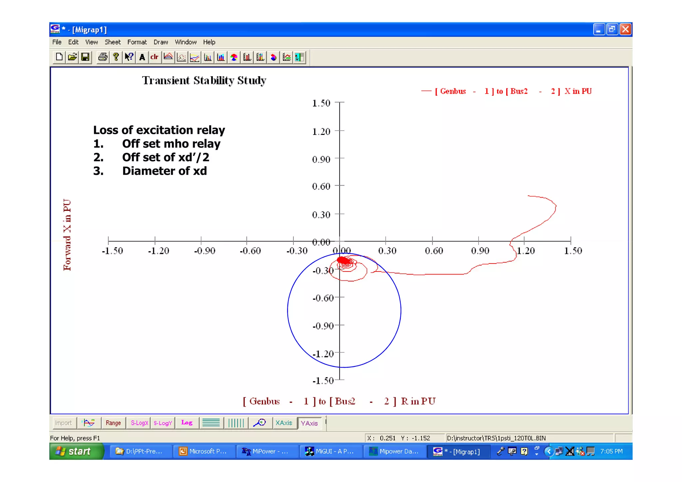Image resolution: width=682 pixels, height=482 pixels.
Task: Open the Format menu
Action: pyautogui.click(x=137, y=42)
